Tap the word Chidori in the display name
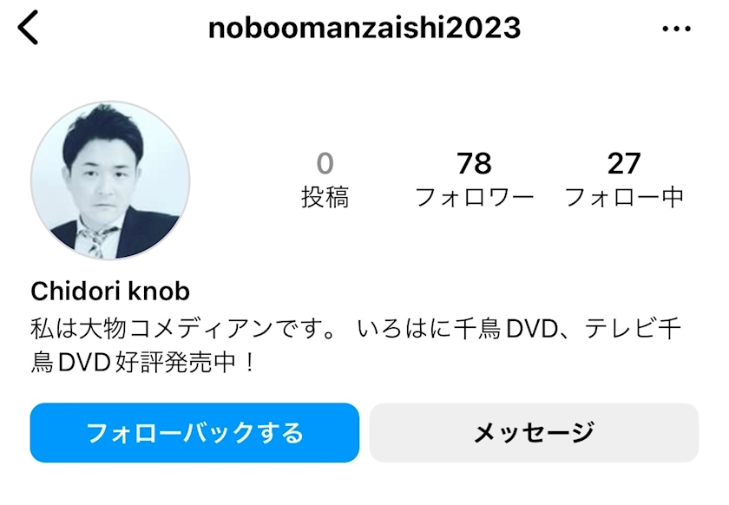729x505 pixels. pos(76,292)
